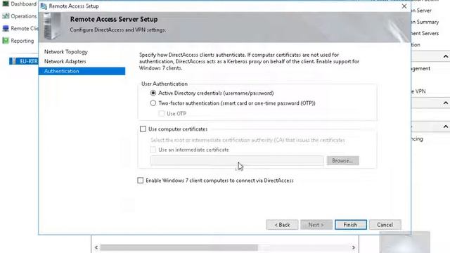This screenshot has width=450, height=253.
Task: Click the EU-RTR server icon in the tree
Action: pyautogui.click(x=14, y=61)
